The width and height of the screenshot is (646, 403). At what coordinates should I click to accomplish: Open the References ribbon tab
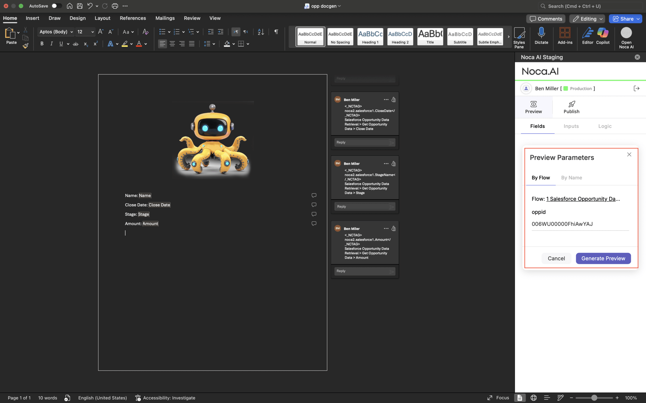[133, 18]
